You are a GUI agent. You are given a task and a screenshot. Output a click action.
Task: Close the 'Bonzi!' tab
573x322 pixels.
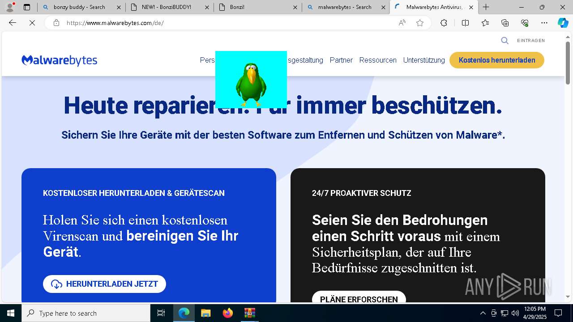tap(295, 7)
